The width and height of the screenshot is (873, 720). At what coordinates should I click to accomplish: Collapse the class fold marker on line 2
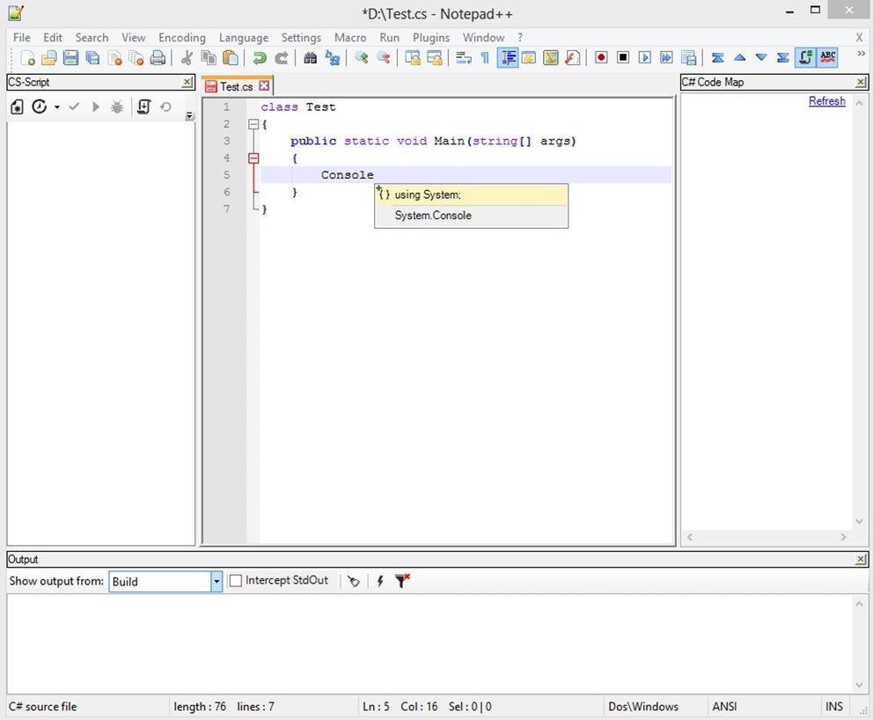coord(253,124)
